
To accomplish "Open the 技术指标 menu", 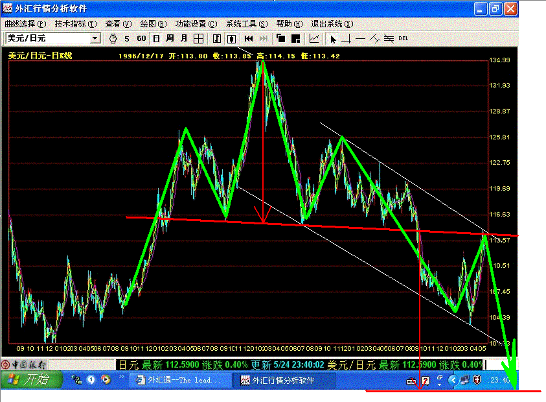I will click(76, 24).
